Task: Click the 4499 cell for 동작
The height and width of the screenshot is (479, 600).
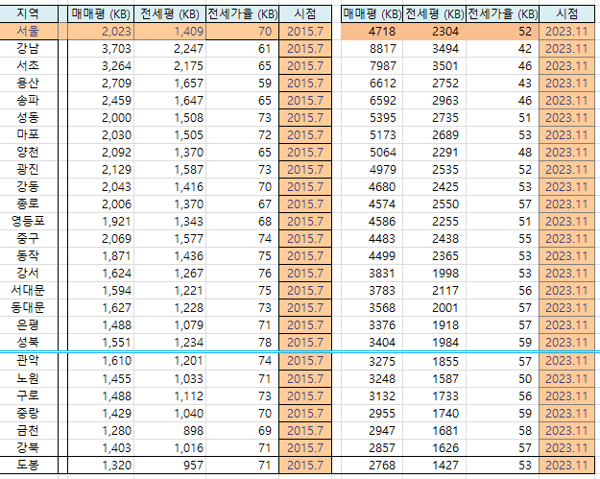Action: [x=372, y=255]
